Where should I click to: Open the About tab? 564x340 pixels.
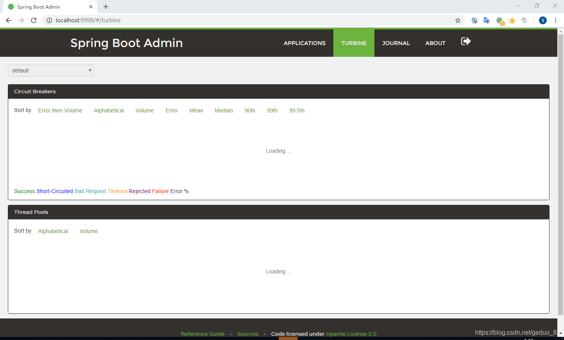pos(436,43)
